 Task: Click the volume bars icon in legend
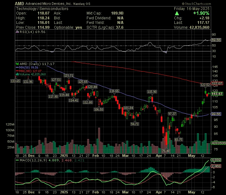pos(17,74)
